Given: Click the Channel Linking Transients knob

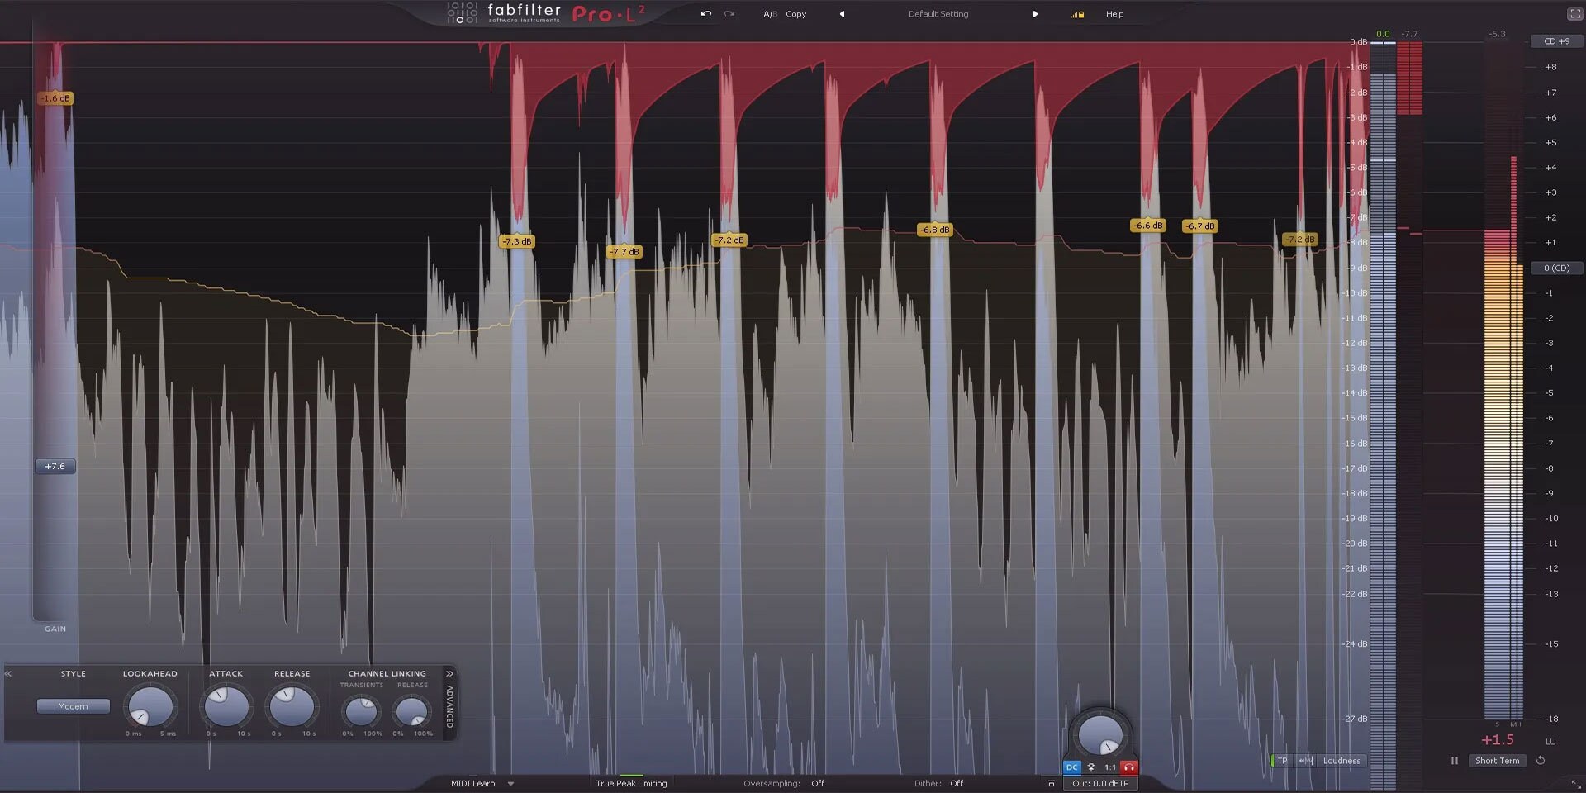Looking at the screenshot, I should pyautogui.click(x=361, y=710).
